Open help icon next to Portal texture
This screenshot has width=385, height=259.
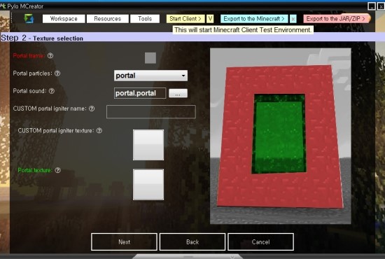pyautogui.click(x=57, y=170)
